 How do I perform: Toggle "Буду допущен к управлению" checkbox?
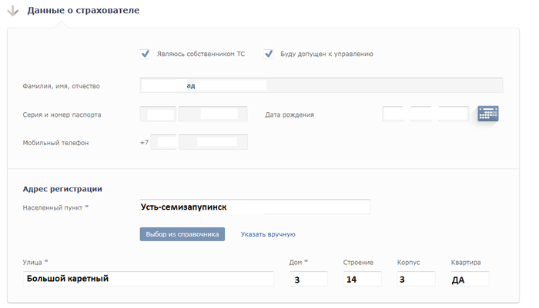(269, 54)
